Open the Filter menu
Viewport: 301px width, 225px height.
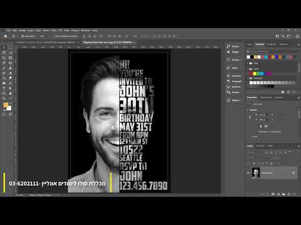54,31
